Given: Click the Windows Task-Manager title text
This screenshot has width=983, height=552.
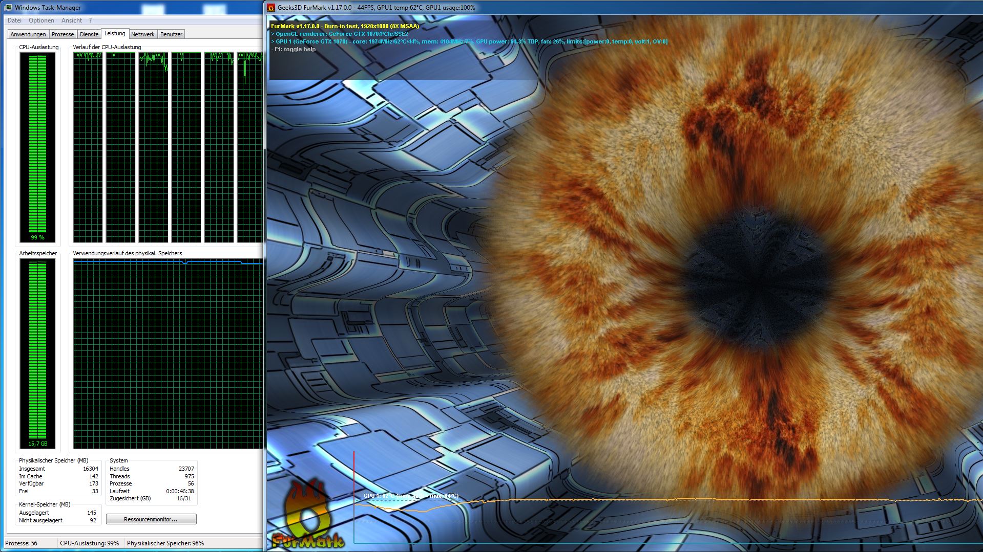Looking at the screenshot, I should (x=48, y=8).
